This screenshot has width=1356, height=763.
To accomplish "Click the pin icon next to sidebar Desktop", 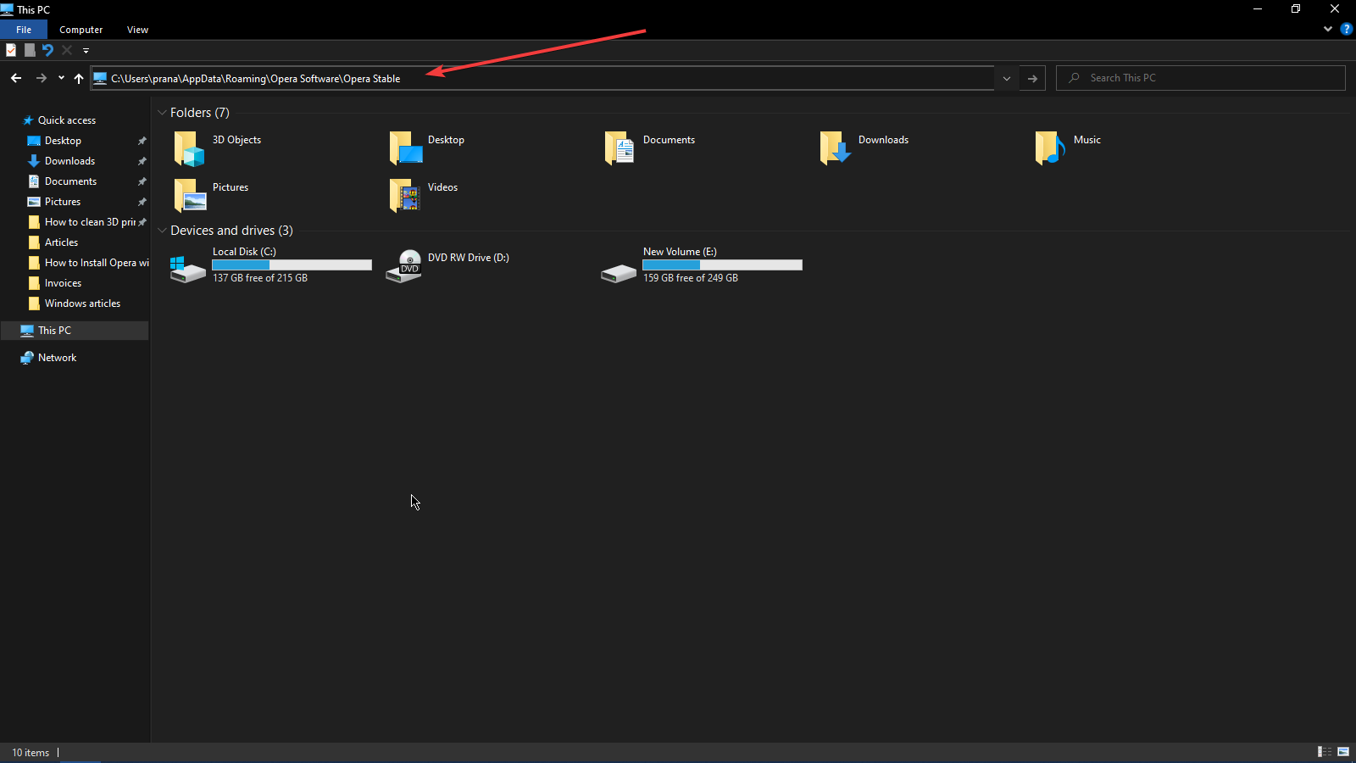I will [x=142, y=141].
